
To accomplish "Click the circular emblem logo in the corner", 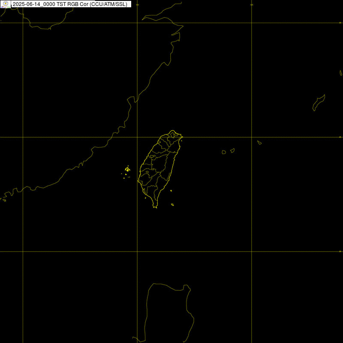I will pos(6,3).
